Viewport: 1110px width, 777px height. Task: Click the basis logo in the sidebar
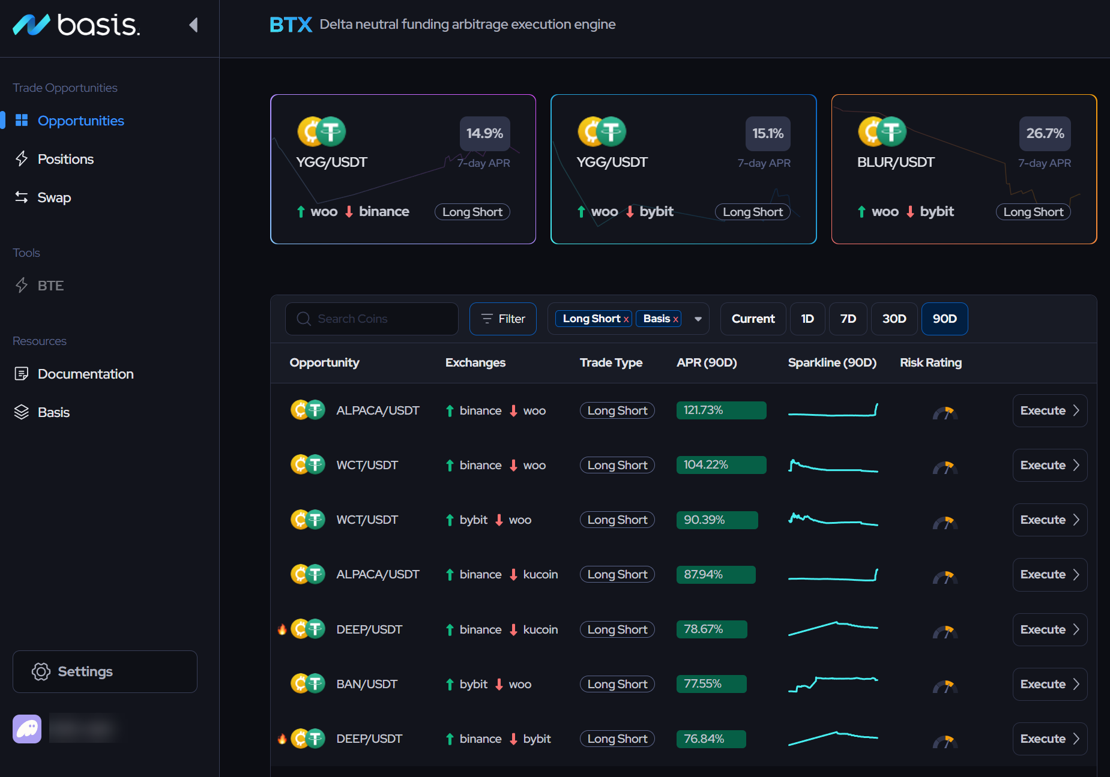76,25
